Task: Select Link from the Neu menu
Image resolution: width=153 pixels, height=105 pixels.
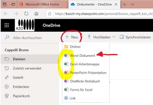Action: [72, 98]
